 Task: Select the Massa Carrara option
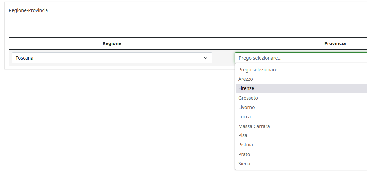coord(254,126)
